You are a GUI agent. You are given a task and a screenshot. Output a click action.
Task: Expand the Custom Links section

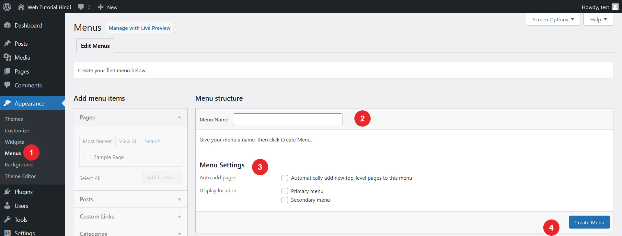179,217
